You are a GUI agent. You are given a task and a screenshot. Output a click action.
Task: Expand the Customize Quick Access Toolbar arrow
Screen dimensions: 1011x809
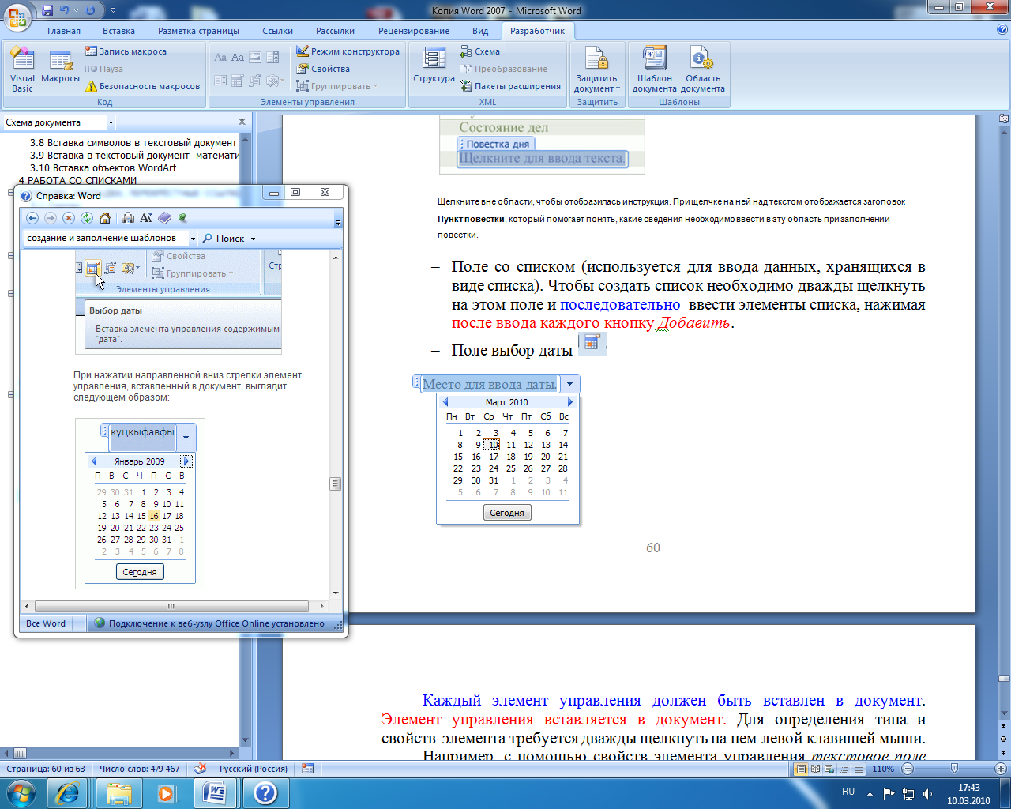coord(113,10)
